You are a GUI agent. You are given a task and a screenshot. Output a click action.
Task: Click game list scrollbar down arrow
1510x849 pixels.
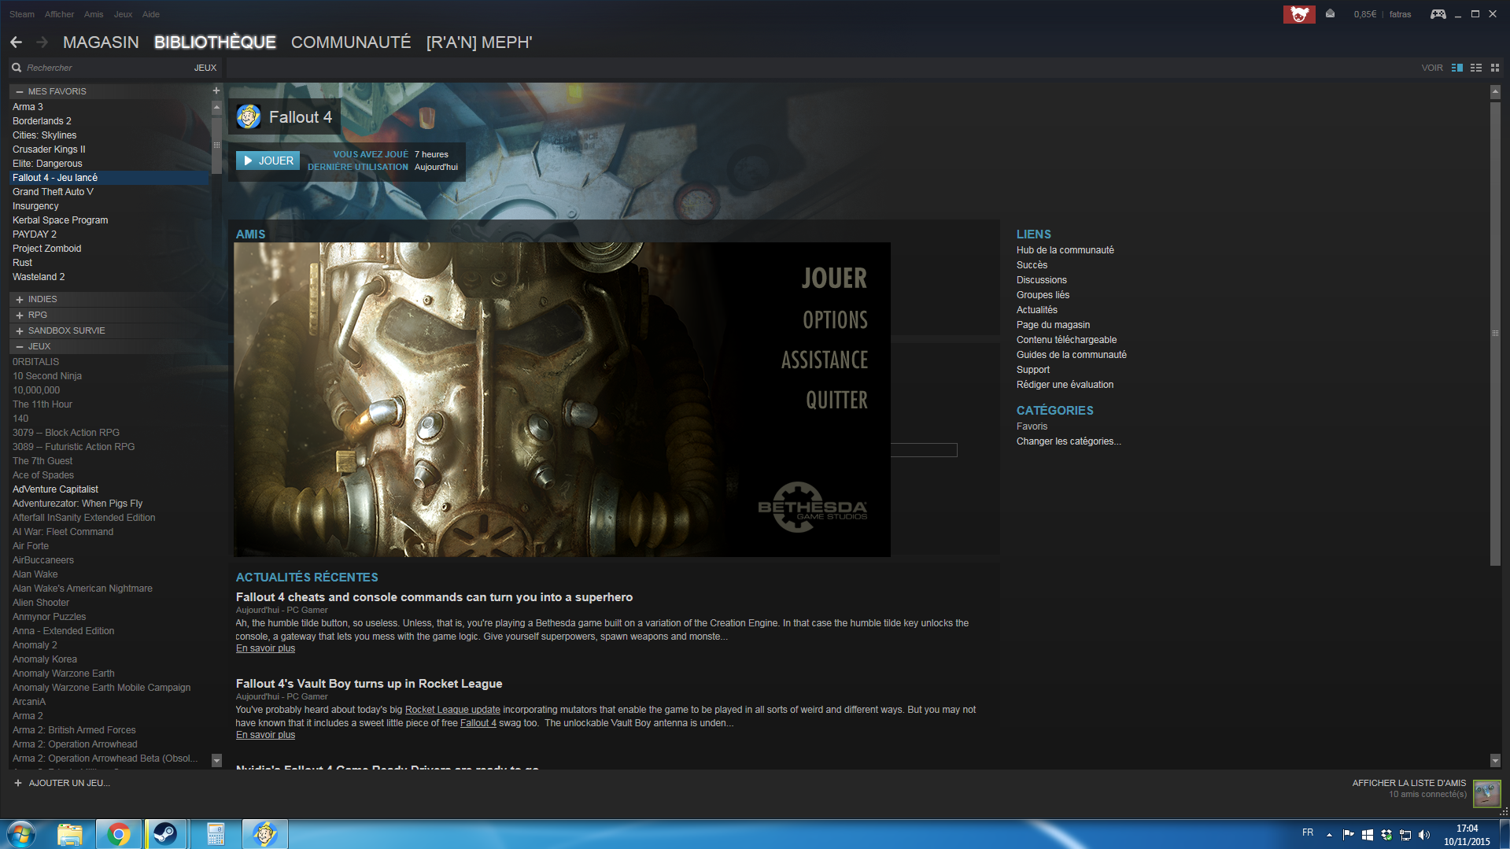coord(216,761)
